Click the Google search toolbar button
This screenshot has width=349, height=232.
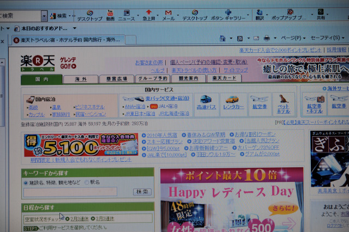58,16
